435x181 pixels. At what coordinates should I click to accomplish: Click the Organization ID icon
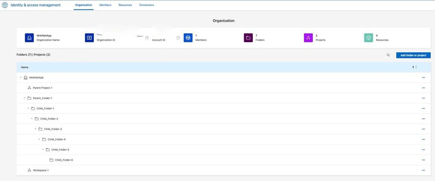point(89,38)
